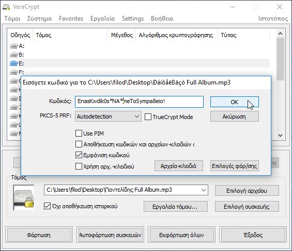The height and width of the screenshot is (251, 292).
Task: Click Επιλογή αρχείου button
Action: point(247,191)
